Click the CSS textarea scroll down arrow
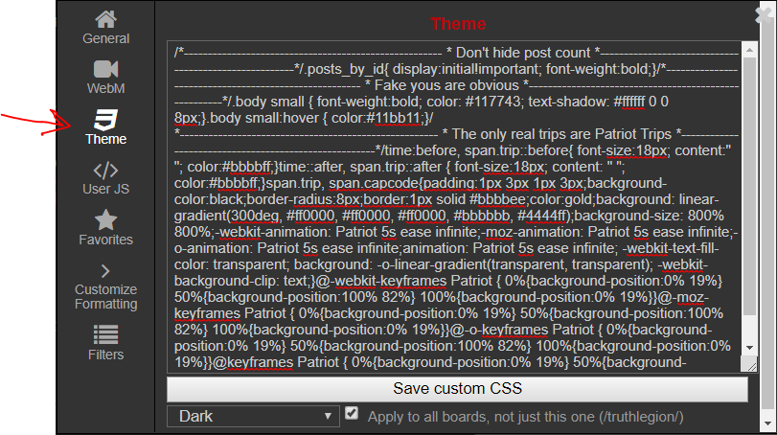The width and height of the screenshot is (777, 435). (x=749, y=348)
